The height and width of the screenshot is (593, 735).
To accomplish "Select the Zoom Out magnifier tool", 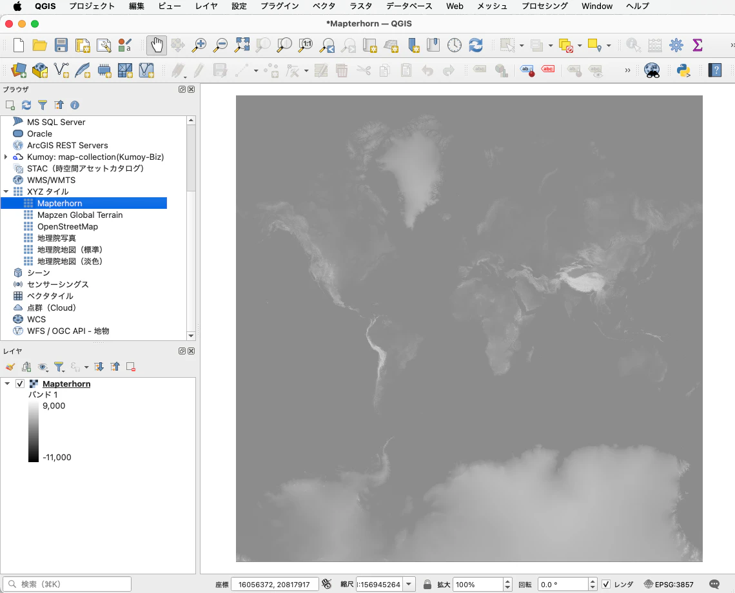I will click(x=220, y=46).
